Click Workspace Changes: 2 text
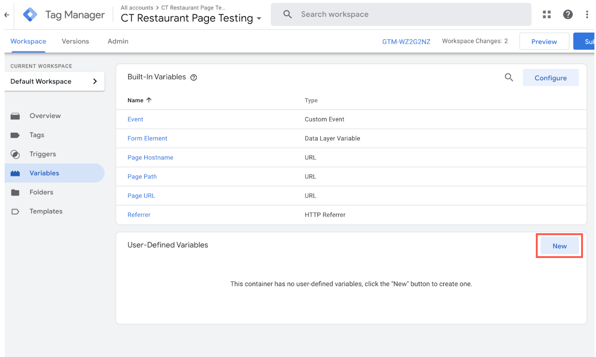596x357 pixels. pos(475,41)
